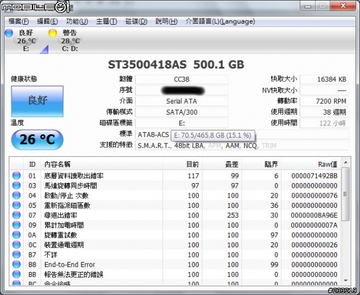This screenshot has height=295, width=360.
Task: Click the status dot of attribute B7
Action: coord(16,255)
